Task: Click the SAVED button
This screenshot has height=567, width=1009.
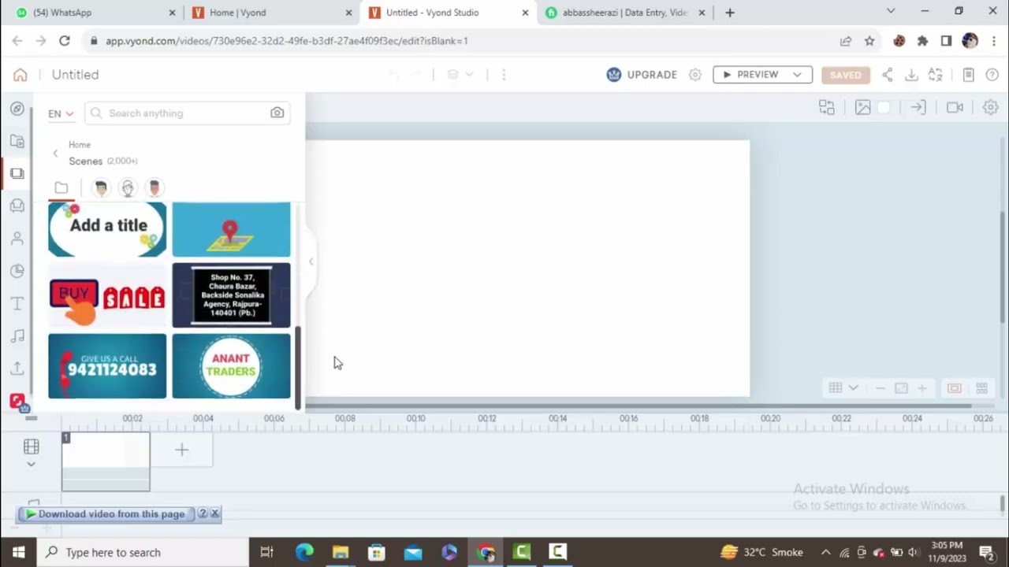Action: pos(845,75)
